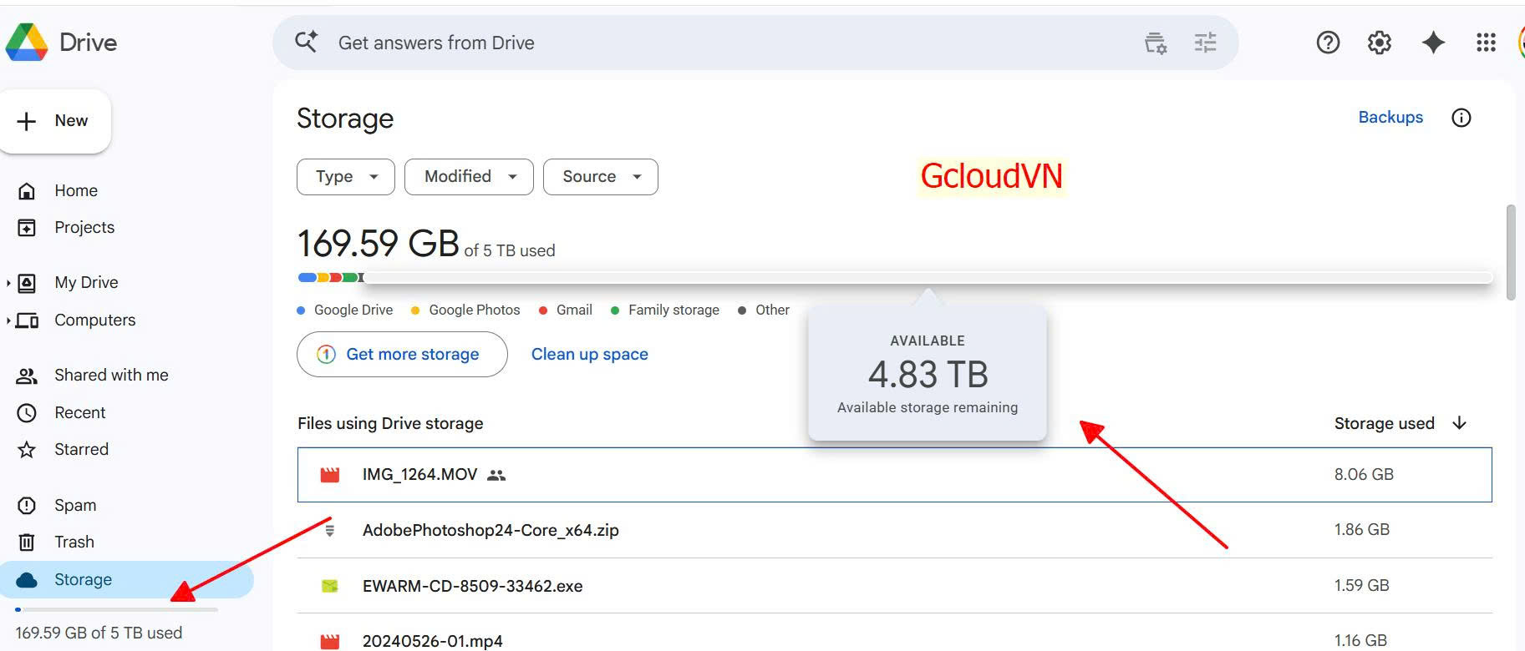Expand the Computers tree arrow

8,320
